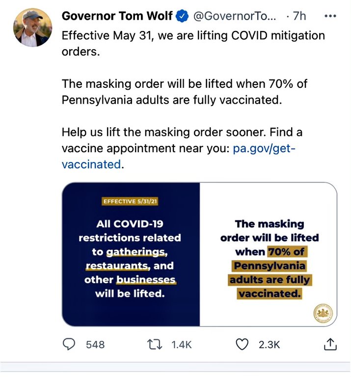The image size is (351, 377).
Task: Click the 1.4K retweet count
Action: tap(181, 345)
